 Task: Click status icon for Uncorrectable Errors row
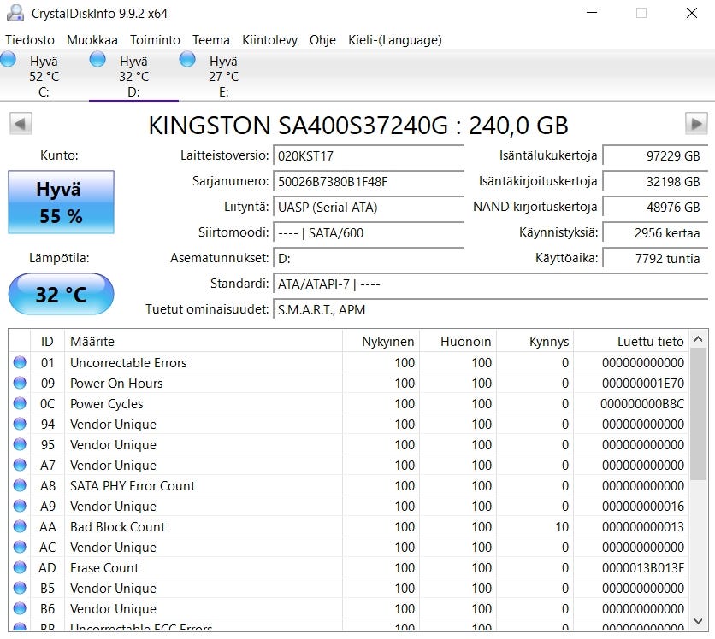(20, 362)
